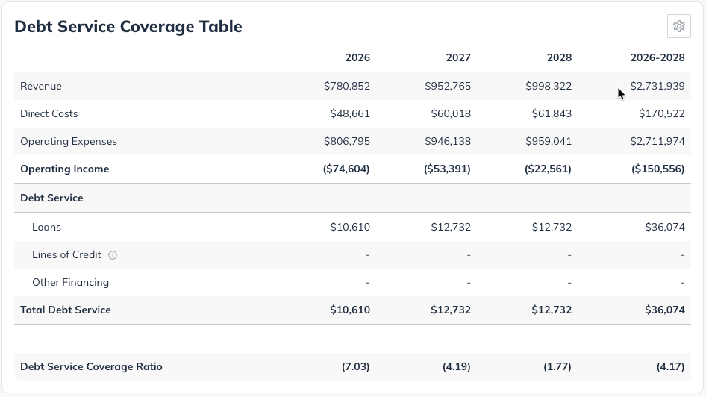Select the 2026 revenue value $780,852
706x397 pixels.
click(x=347, y=86)
